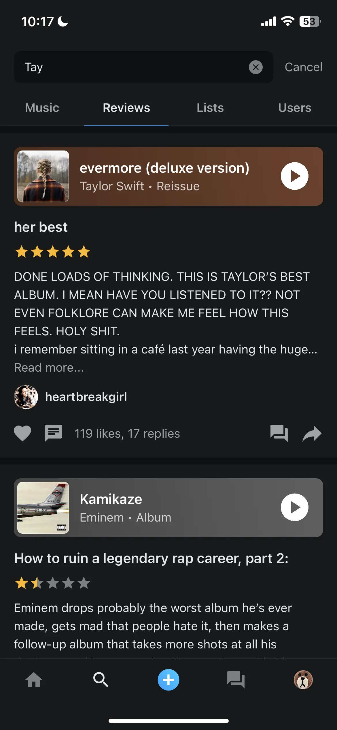
Task: Open replies via comment bubble icon
Action: tap(54, 433)
